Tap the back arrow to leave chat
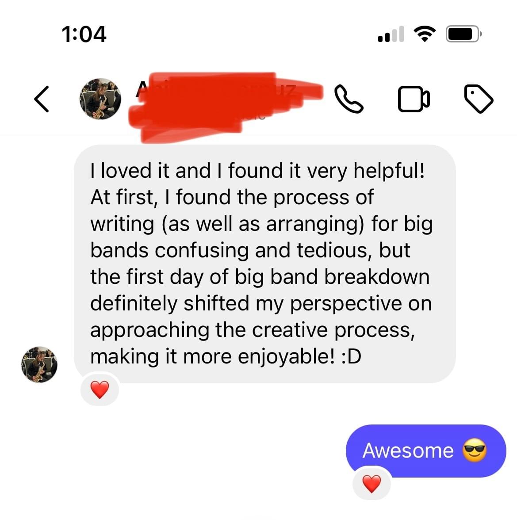 pyautogui.click(x=42, y=99)
